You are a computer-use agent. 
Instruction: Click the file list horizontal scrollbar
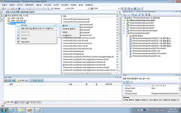pyautogui.click(x=88, y=73)
